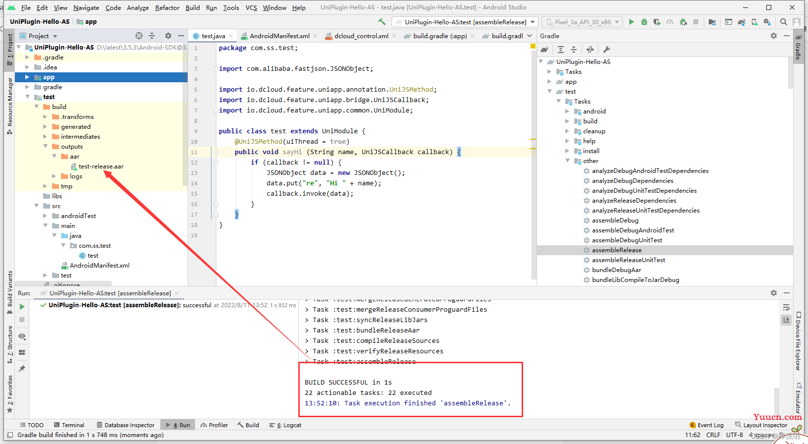Select the assembleDebug Gradle task
This screenshot has width=808, height=444.
click(x=615, y=221)
